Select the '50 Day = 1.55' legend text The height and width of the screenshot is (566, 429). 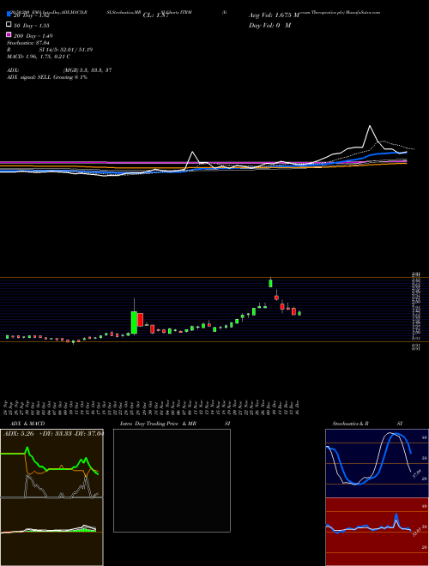32,26
